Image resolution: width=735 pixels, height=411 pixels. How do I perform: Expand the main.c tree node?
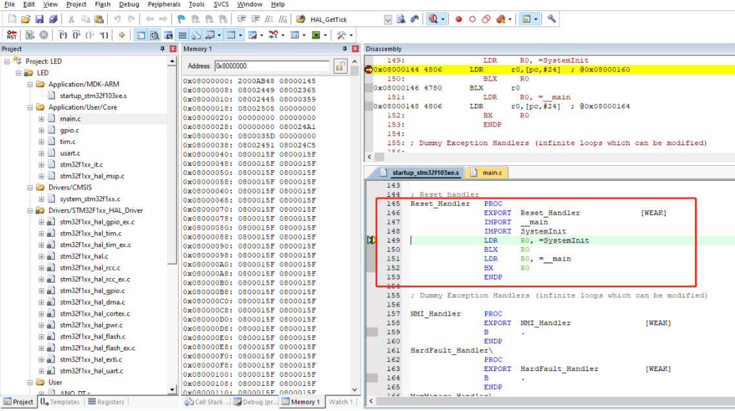pyautogui.click(x=41, y=119)
